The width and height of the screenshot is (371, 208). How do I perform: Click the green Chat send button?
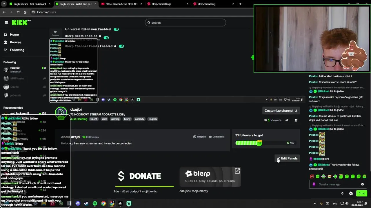[362, 193]
